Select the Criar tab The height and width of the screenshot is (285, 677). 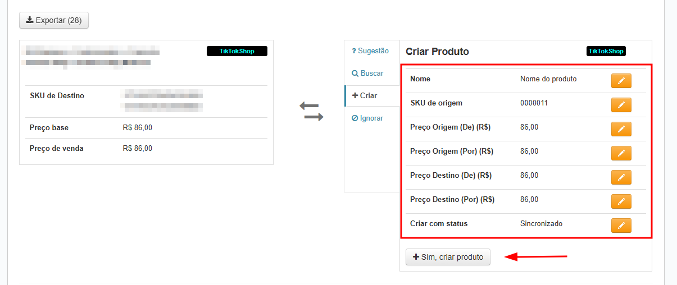(365, 95)
